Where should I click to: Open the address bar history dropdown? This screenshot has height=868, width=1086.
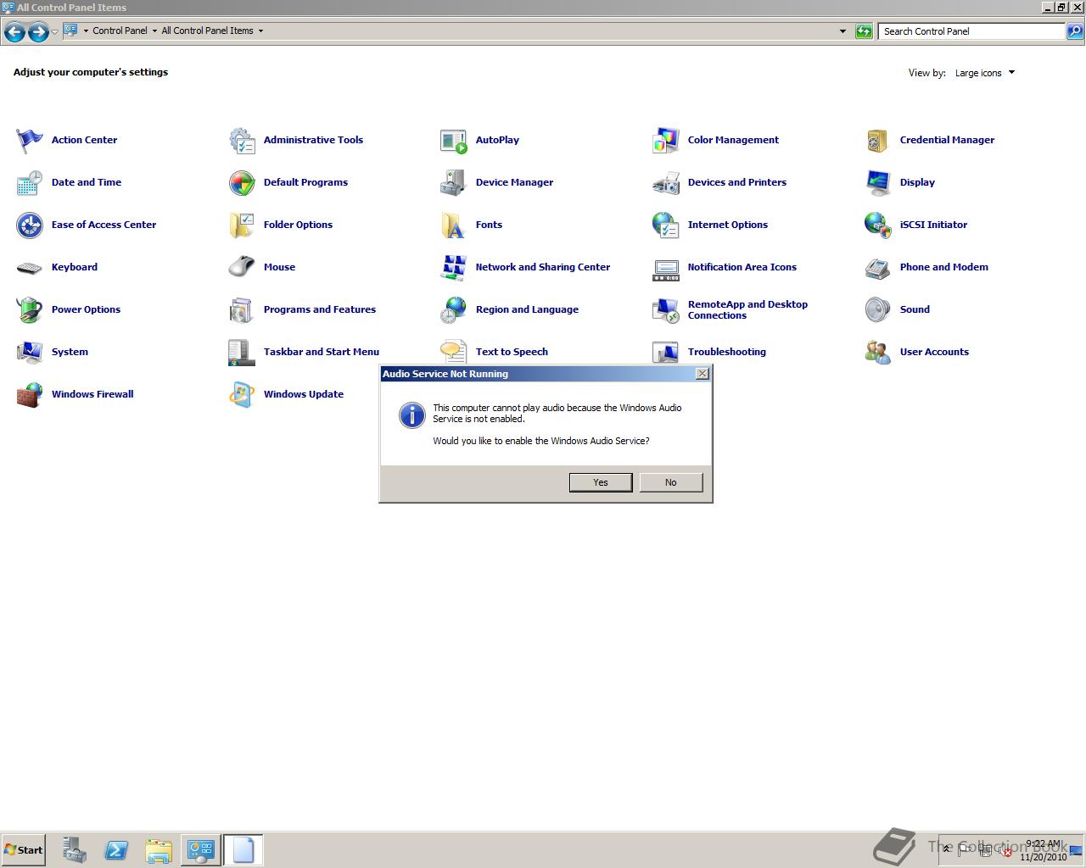click(x=842, y=31)
